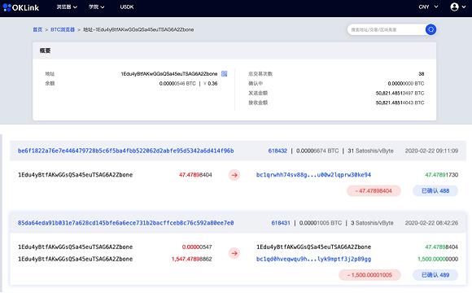Select input amount 1,547.47898862
Screen dimensions: 472x293
point(192,259)
